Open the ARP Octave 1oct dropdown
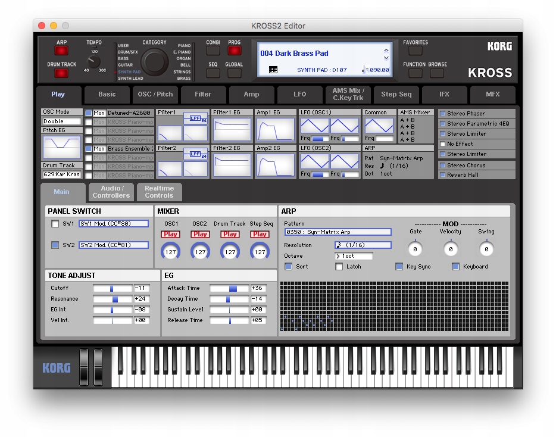Screen dimensions: 556x437 354,256
